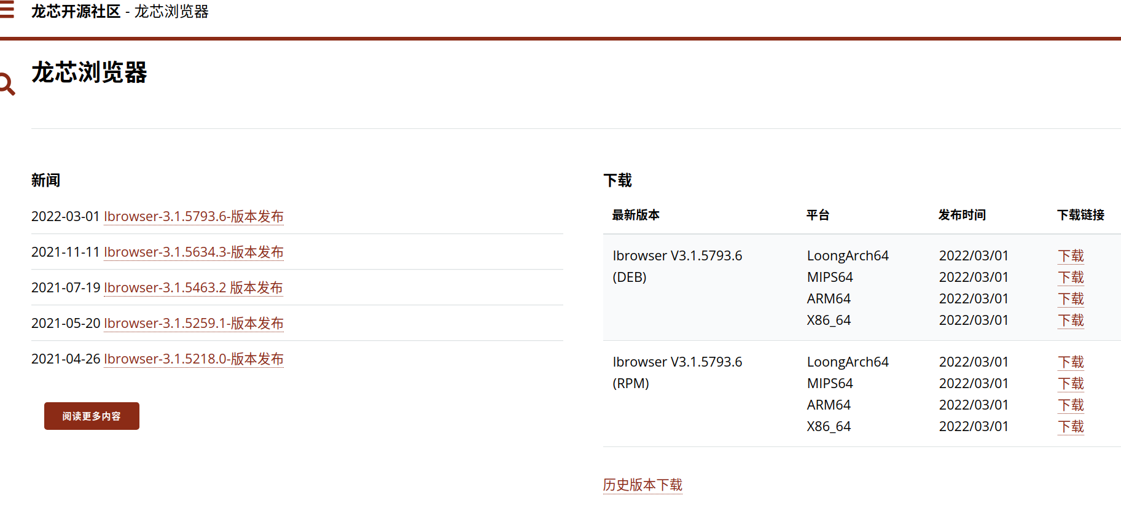Viewport: 1121px width, 506px height.
Task: Open the 历史版本下载 link
Action: [x=643, y=485]
